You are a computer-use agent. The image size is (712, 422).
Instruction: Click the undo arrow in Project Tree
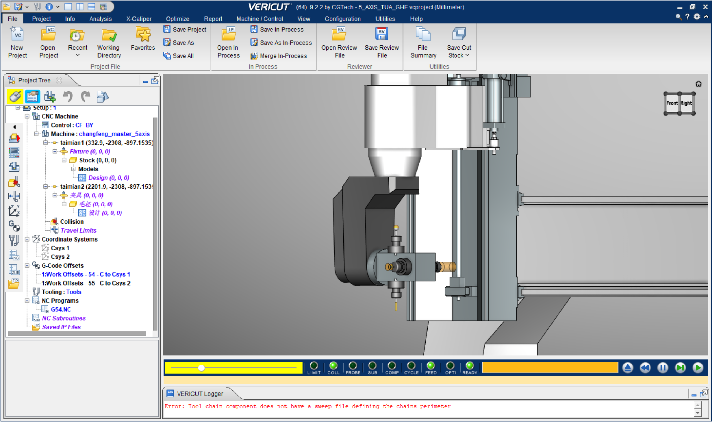(x=68, y=97)
